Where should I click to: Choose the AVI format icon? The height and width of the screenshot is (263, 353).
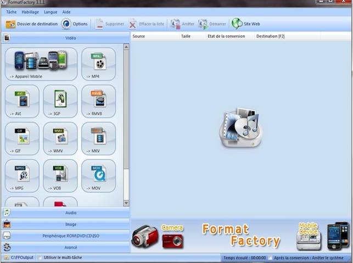pyautogui.click(x=22, y=100)
